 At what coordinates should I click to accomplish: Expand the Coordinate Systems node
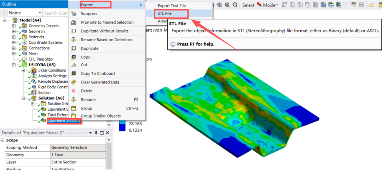pos(14,43)
